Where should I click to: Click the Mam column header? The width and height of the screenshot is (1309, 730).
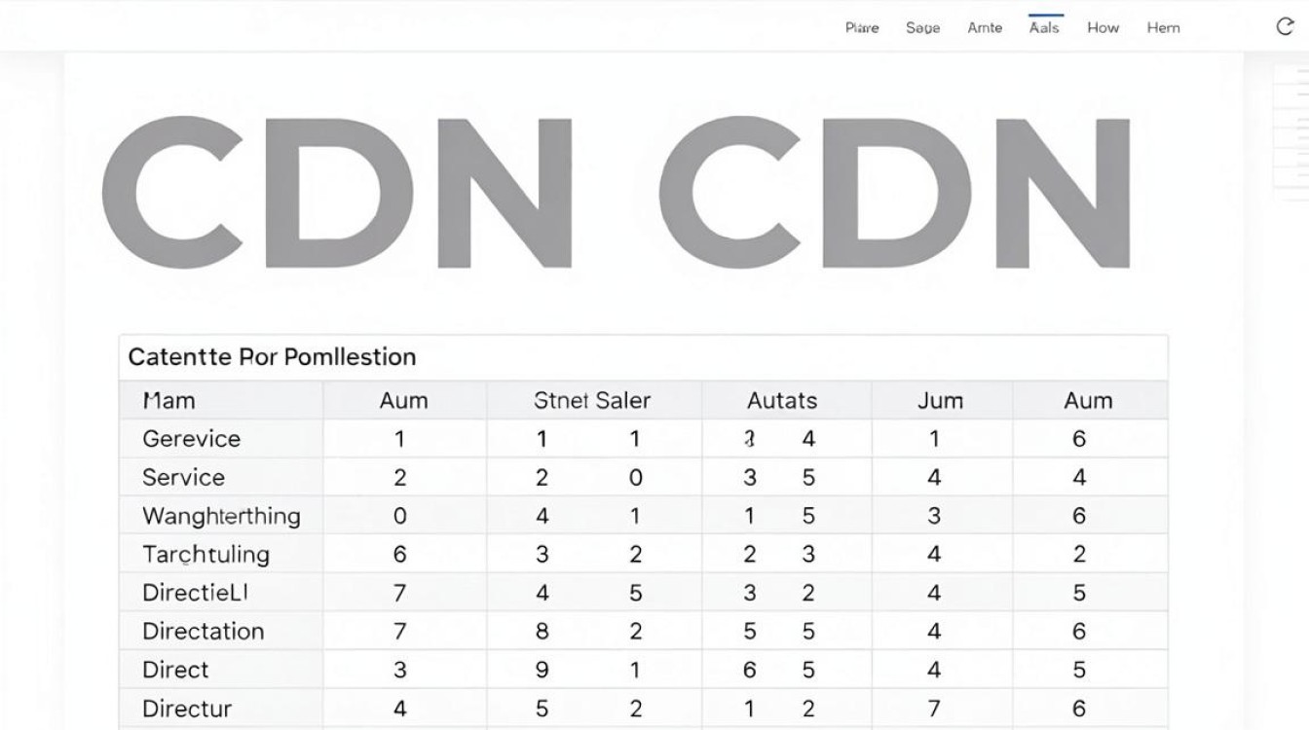168,400
